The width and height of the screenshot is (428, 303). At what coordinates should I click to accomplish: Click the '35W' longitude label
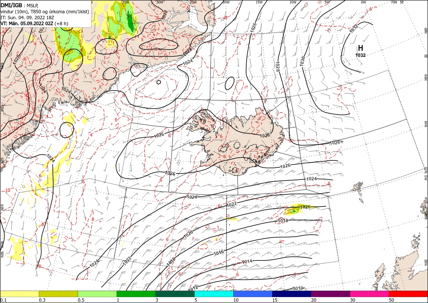125,2
